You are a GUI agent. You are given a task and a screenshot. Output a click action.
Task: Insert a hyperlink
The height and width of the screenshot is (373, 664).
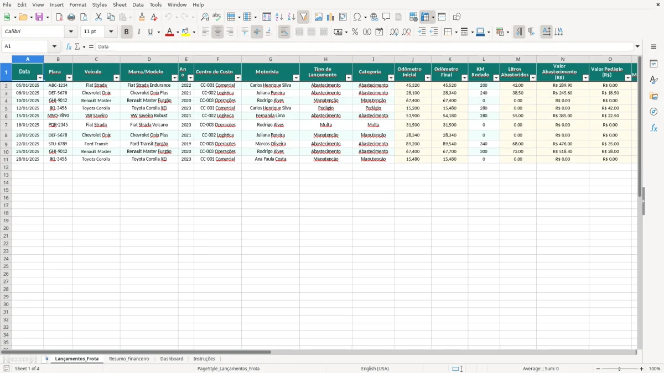point(374,17)
